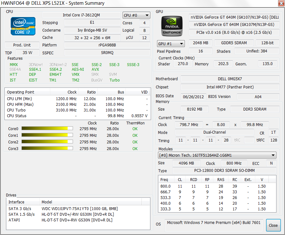
Task: Click the Cores count field 4
Action: 144,23
